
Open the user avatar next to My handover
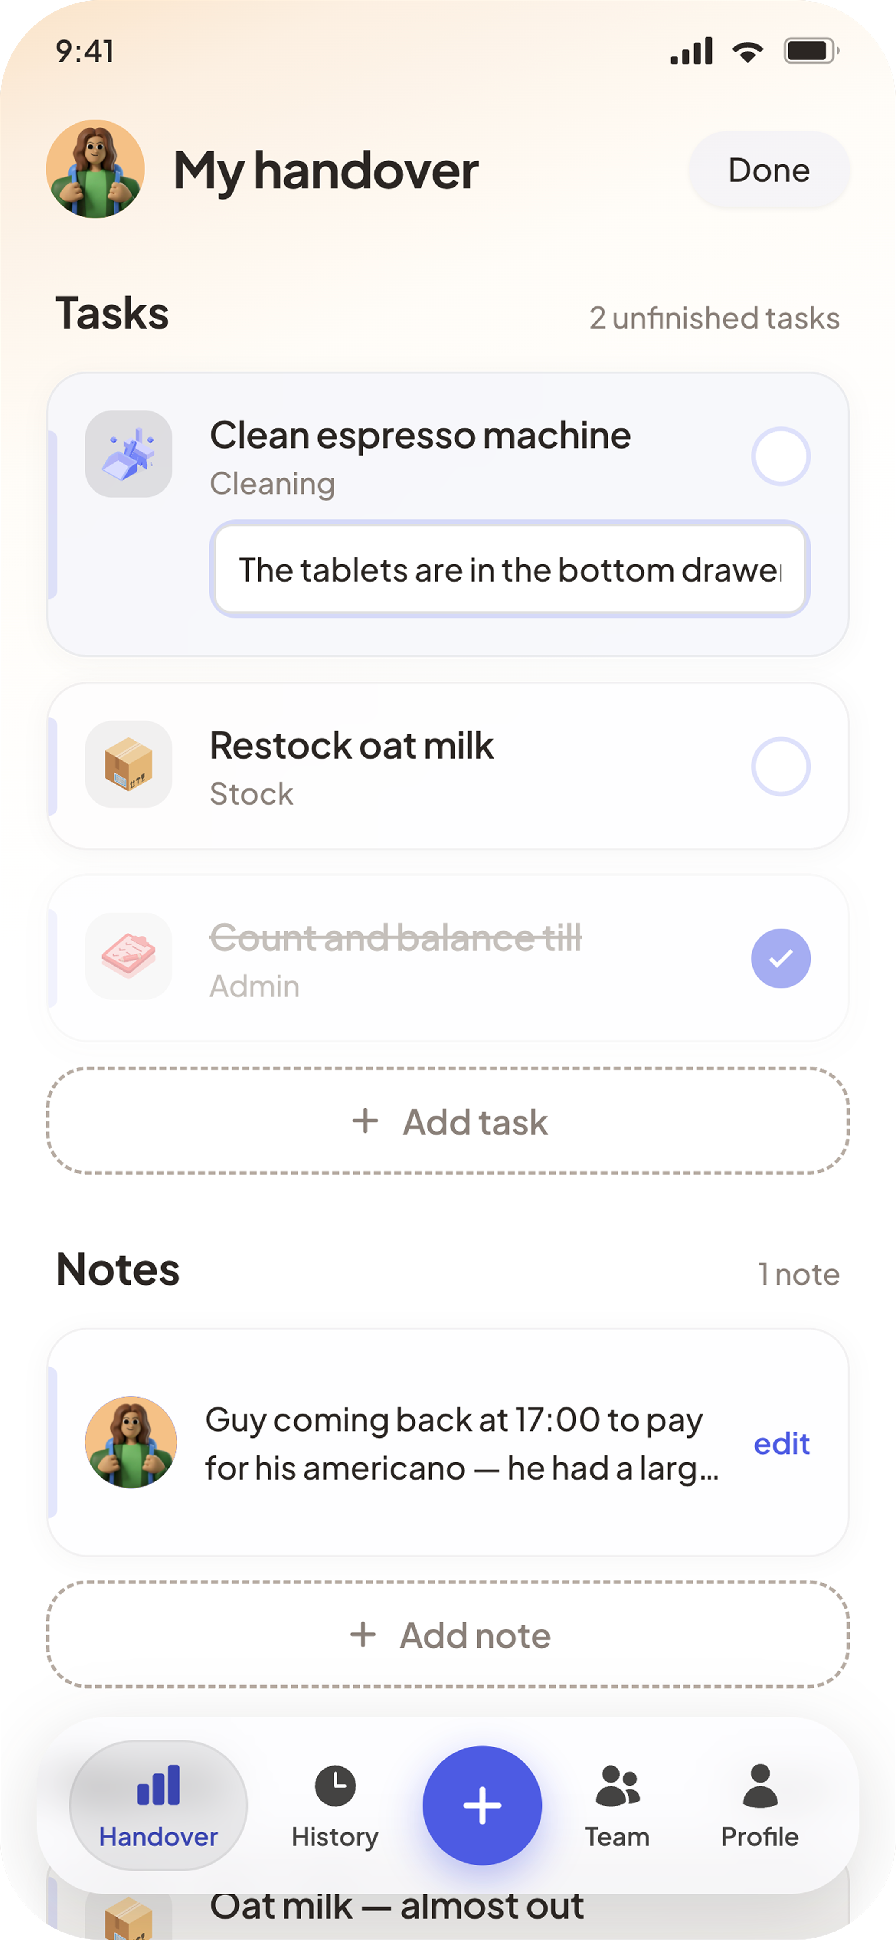click(x=96, y=169)
